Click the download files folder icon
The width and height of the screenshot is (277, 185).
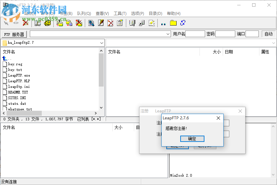click(x=60, y=23)
